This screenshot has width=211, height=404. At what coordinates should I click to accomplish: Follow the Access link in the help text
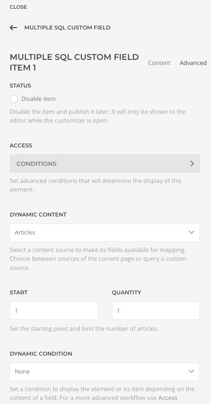point(168,398)
